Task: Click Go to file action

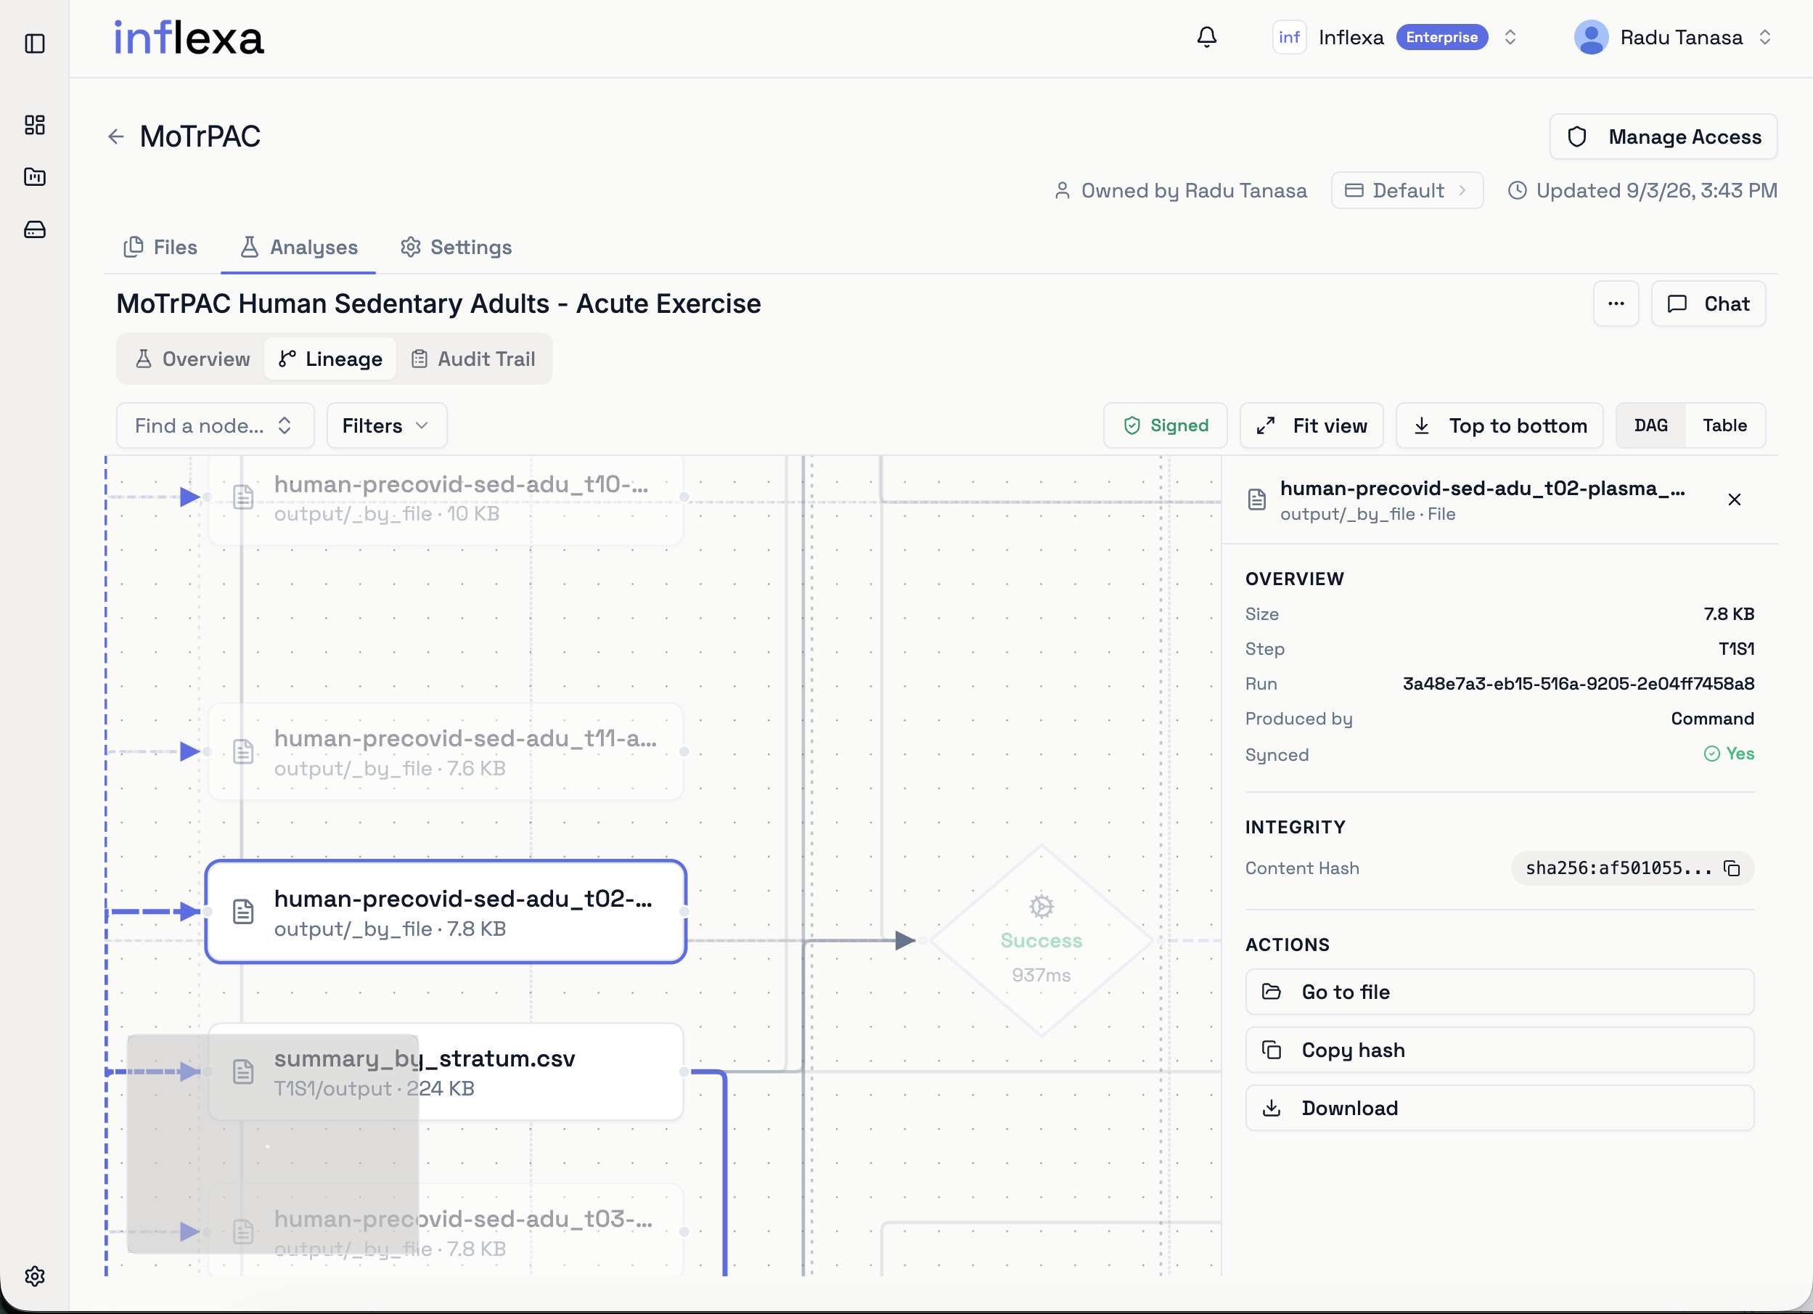Action: point(1499,992)
